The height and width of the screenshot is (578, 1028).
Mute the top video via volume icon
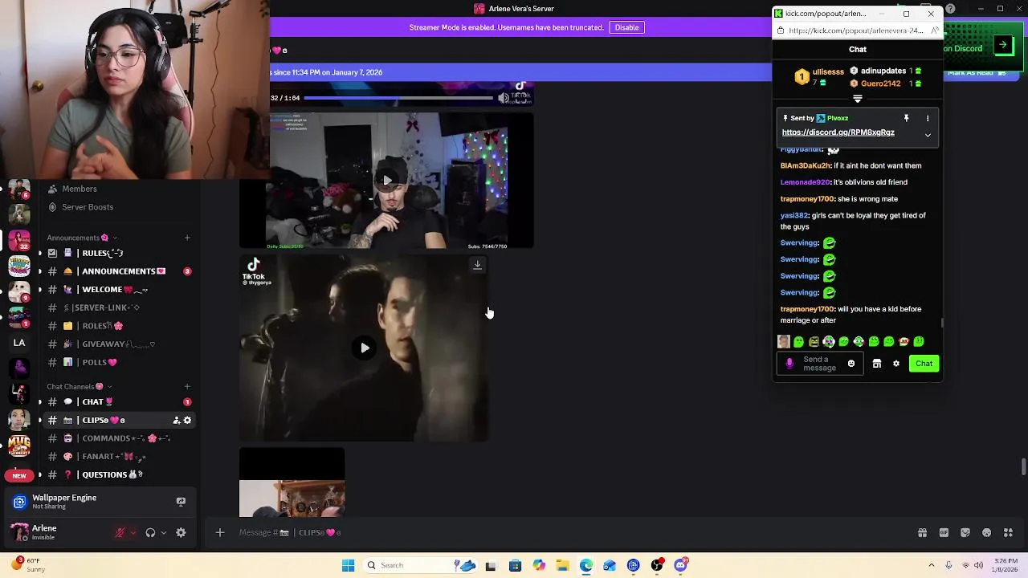pos(503,98)
